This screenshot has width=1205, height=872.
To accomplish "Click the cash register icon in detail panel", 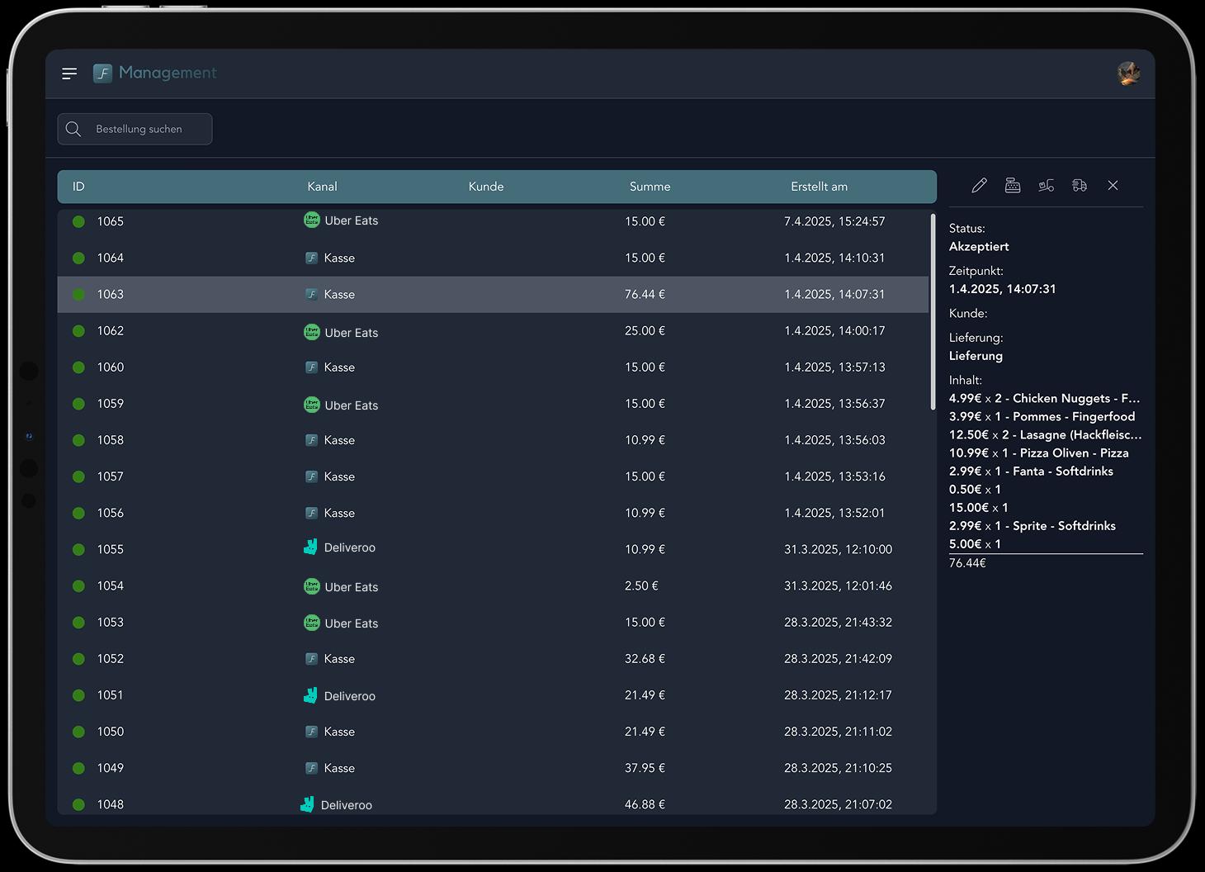I will [x=1013, y=186].
